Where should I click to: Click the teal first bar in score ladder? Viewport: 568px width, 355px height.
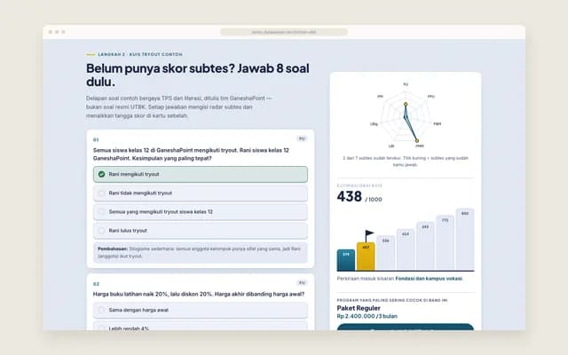(x=346, y=260)
